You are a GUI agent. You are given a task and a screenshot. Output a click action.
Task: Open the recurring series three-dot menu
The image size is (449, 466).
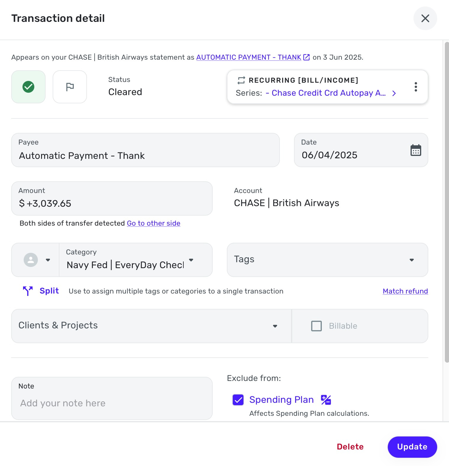[x=416, y=87]
